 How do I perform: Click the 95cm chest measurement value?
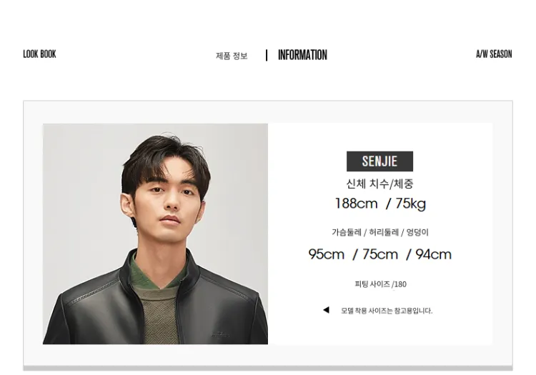point(326,254)
